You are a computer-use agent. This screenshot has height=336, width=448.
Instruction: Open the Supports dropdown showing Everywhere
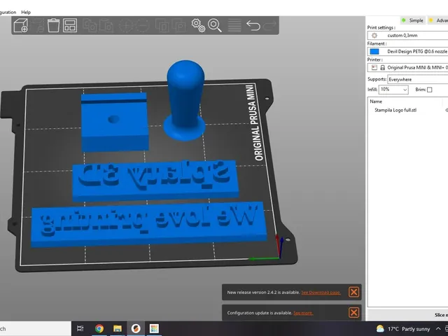click(x=418, y=79)
